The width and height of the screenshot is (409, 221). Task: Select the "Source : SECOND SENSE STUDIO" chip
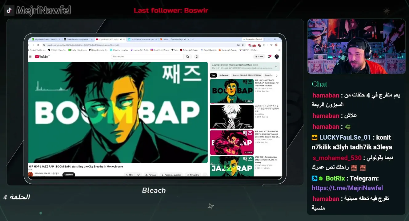(247, 75)
